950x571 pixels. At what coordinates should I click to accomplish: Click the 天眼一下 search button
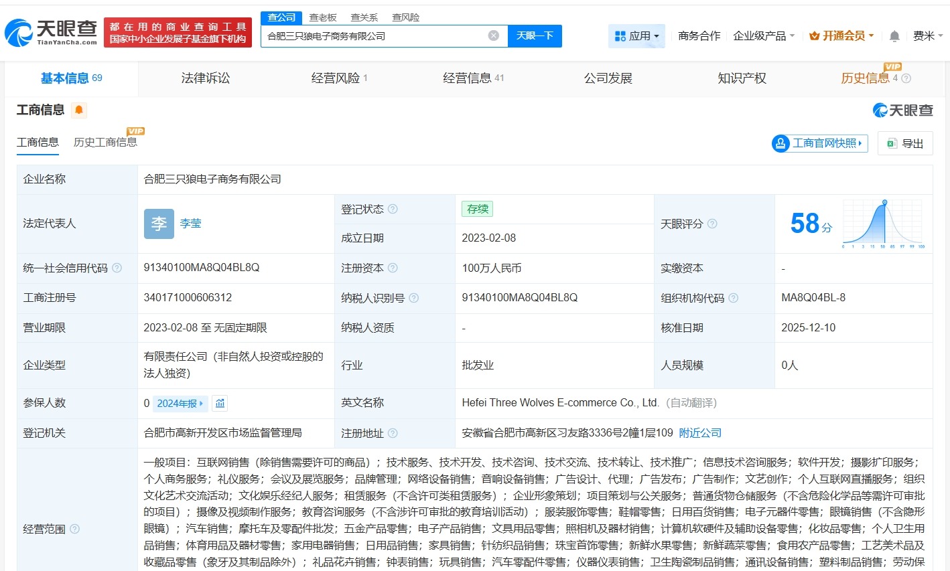[x=535, y=35]
